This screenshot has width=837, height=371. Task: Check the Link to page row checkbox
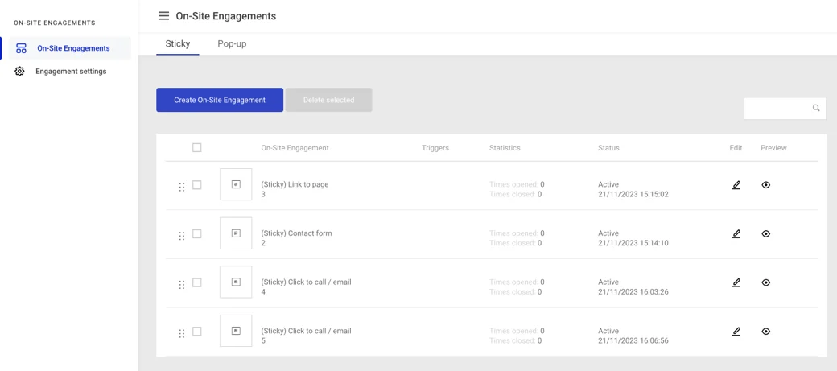pyautogui.click(x=196, y=185)
